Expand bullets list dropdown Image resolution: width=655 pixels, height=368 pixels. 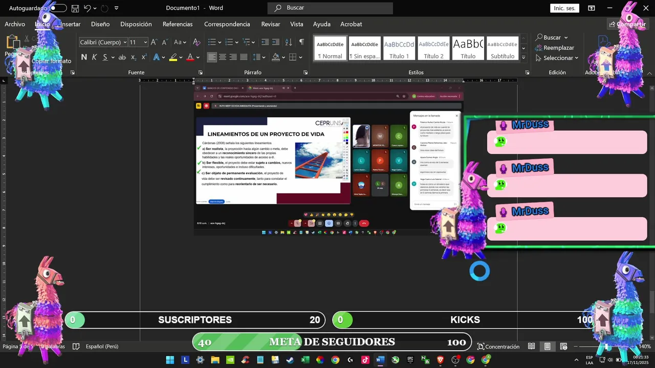coord(220,42)
